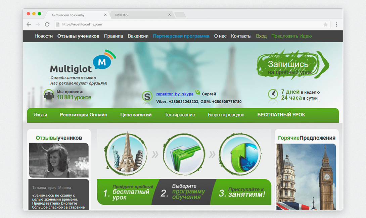The image size is (366, 218).
Task: Click the green check mark beside repetitor_by_skype
Action: 198,92
